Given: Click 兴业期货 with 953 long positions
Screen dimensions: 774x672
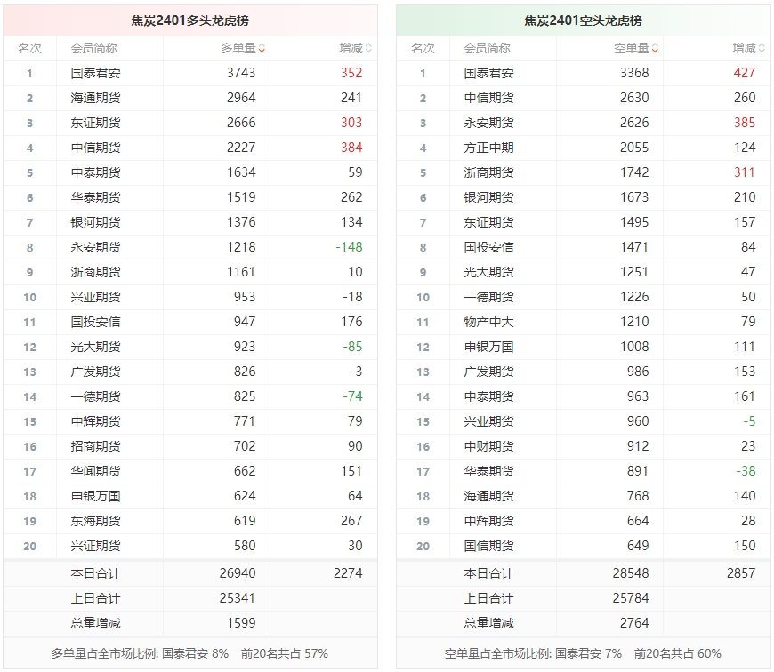Looking at the screenshot, I should (95, 297).
